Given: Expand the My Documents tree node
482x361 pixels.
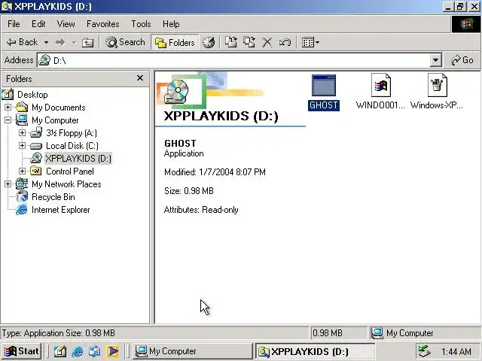Looking at the screenshot, I should click(x=8, y=107).
